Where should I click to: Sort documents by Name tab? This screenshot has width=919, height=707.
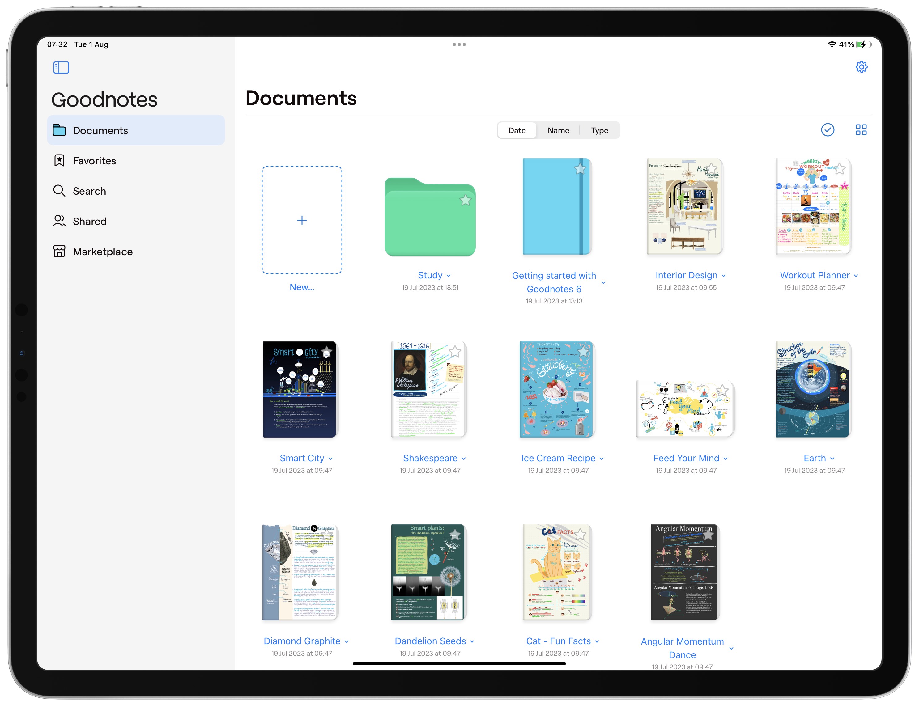tap(558, 130)
